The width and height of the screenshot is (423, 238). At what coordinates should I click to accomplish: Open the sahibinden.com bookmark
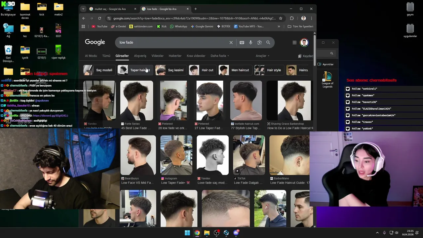141,26
